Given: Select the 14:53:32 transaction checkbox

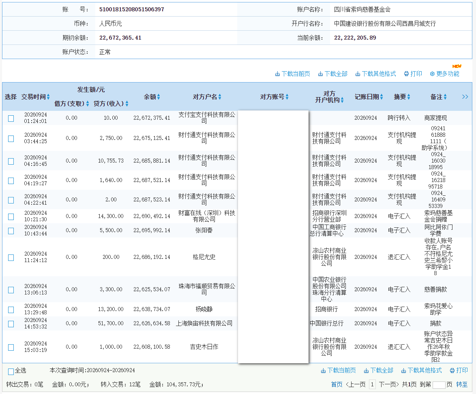Looking at the screenshot, I should click(11, 324).
